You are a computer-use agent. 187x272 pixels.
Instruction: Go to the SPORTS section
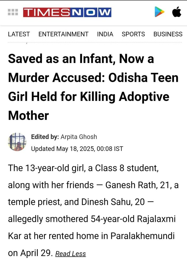point(133,34)
